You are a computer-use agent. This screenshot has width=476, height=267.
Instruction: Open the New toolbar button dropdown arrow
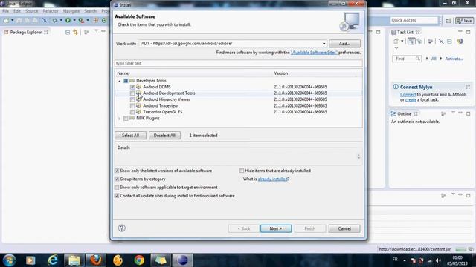pos(12,20)
